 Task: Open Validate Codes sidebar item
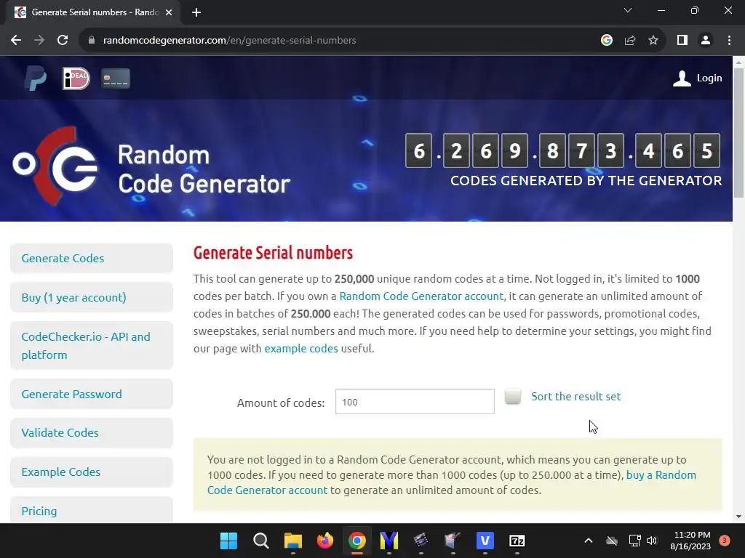92,433
